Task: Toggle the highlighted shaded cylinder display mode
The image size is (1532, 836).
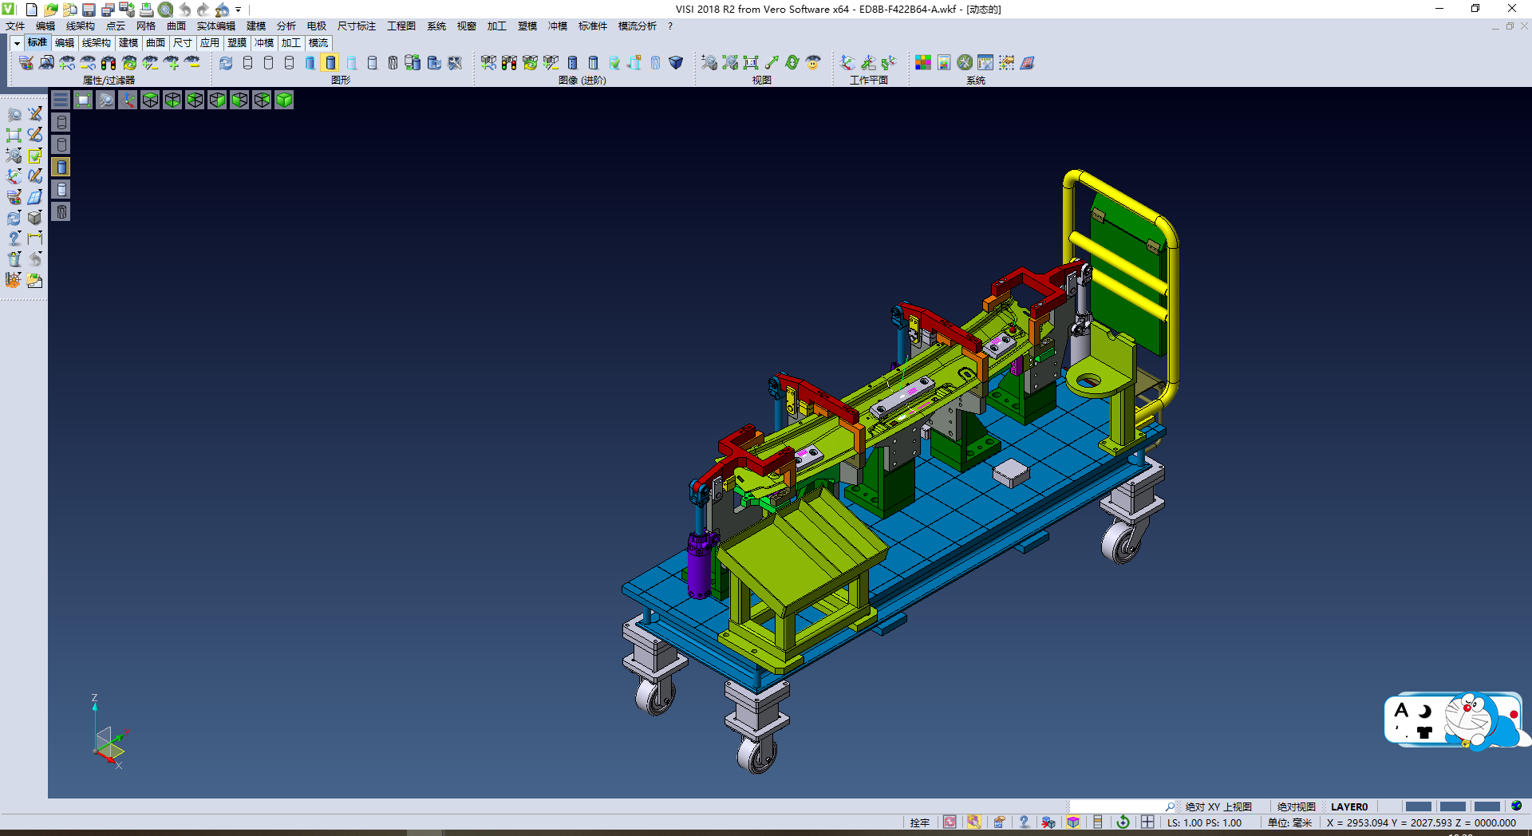Action: click(330, 62)
